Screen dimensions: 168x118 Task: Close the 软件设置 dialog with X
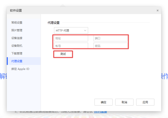pos(157,11)
